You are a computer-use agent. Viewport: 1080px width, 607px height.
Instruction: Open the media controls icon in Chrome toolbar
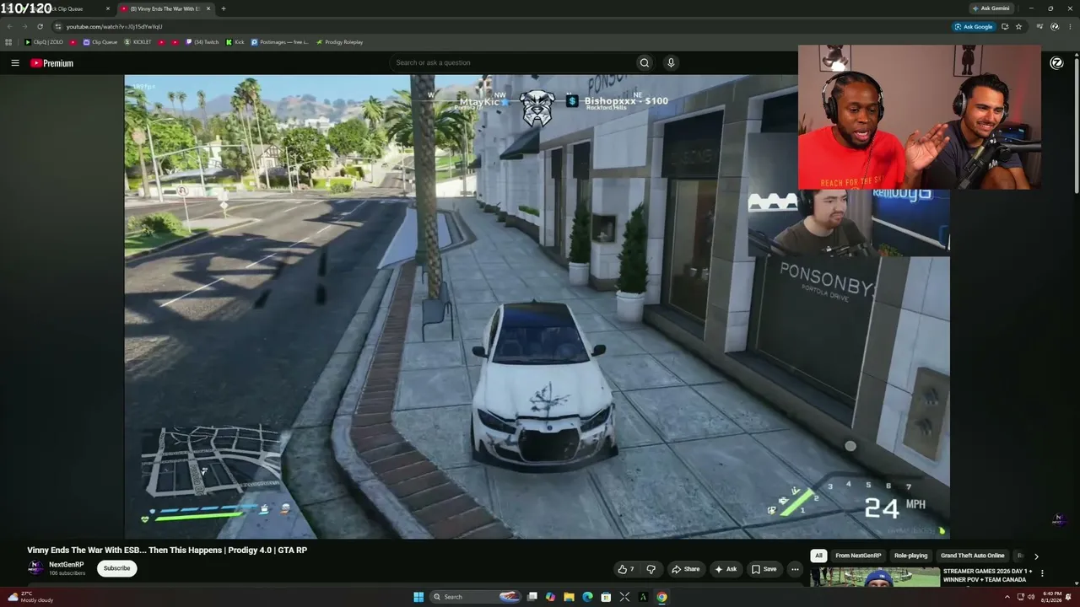[x=1039, y=26]
